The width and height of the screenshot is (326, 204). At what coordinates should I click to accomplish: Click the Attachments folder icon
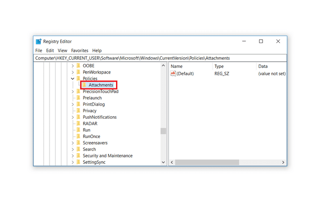(84, 85)
